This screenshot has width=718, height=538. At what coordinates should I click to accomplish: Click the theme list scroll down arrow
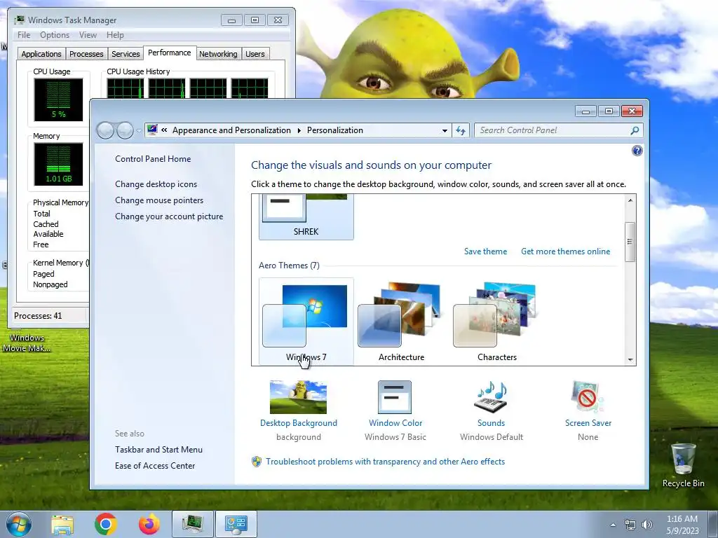click(x=630, y=359)
